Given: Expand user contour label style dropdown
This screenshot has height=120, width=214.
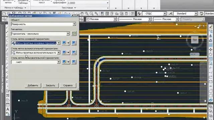Looking at the screenshot, I should pyautogui.click(x=59, y=62).
